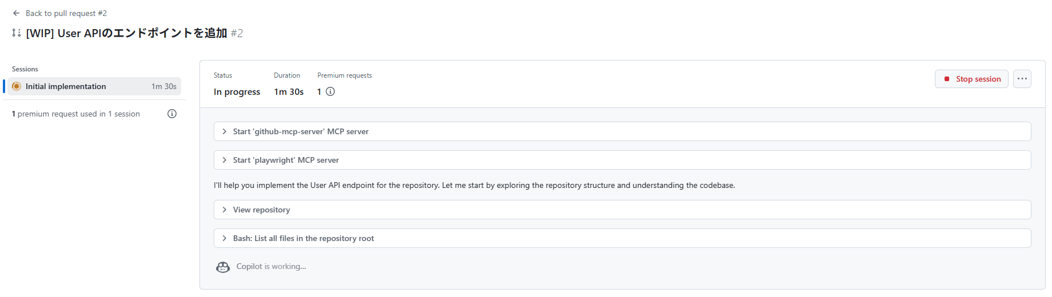Select the Initial implementation session
The image size is (1052, 297).
66,86
